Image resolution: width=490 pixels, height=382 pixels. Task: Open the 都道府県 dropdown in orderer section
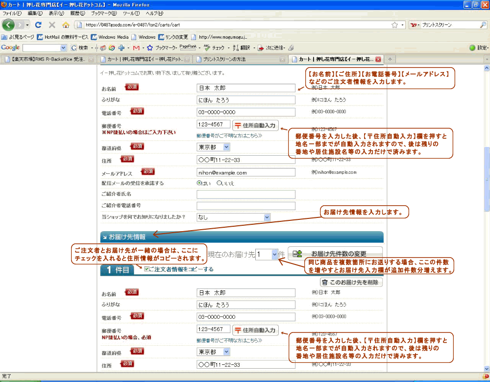(226, 146)
